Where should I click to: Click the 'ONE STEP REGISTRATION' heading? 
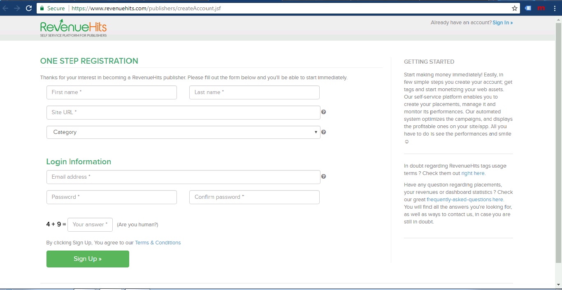pyautogui.click(x=89, y=61)
